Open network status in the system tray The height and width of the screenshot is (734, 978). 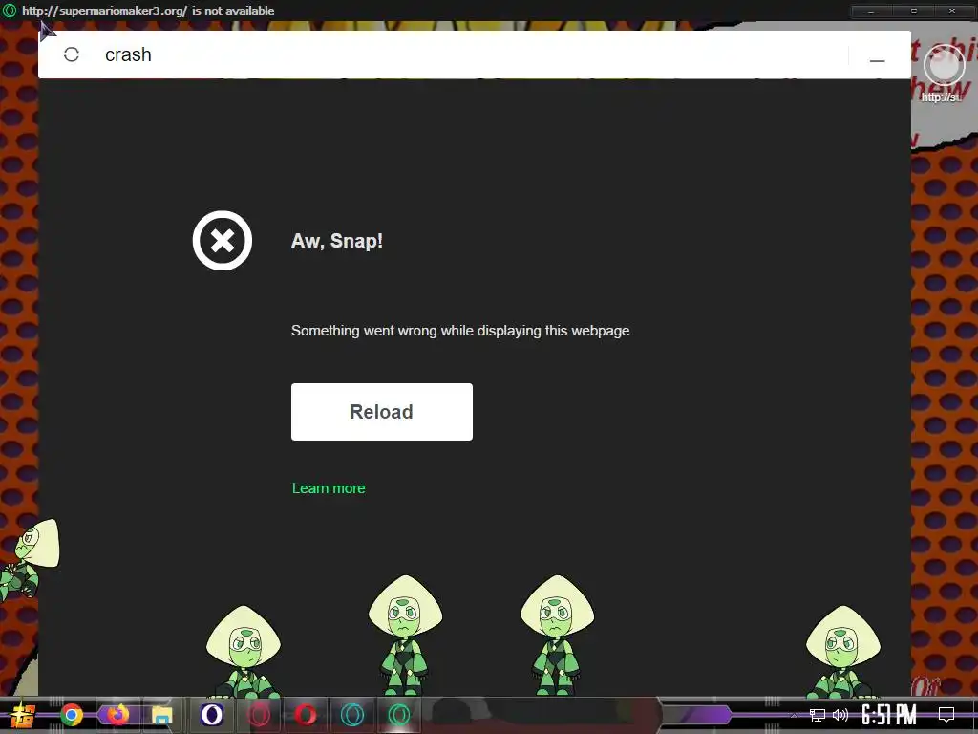[818, 715]
